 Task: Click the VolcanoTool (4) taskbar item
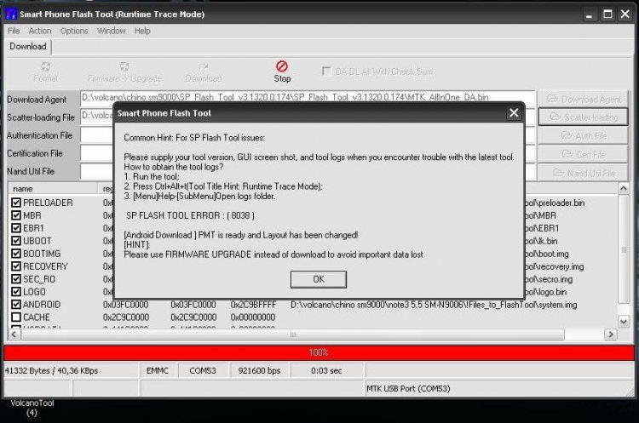[32, 408]
